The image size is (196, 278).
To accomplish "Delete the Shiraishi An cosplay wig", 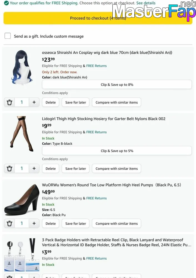I will coord(51,102).
